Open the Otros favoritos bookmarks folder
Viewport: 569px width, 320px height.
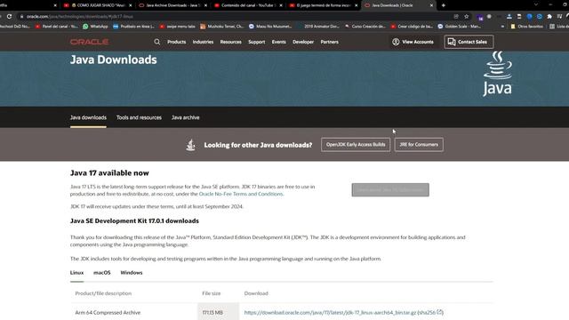coord(527,26)
